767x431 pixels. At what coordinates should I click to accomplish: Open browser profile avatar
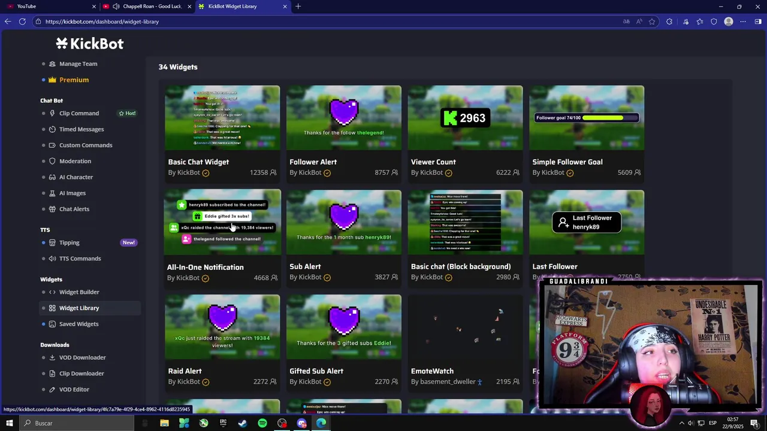pos(729,22)
